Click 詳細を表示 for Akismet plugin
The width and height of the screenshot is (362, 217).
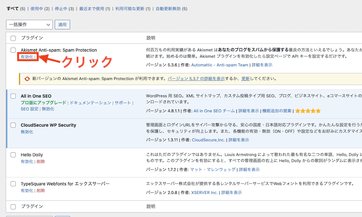[262, 65]
